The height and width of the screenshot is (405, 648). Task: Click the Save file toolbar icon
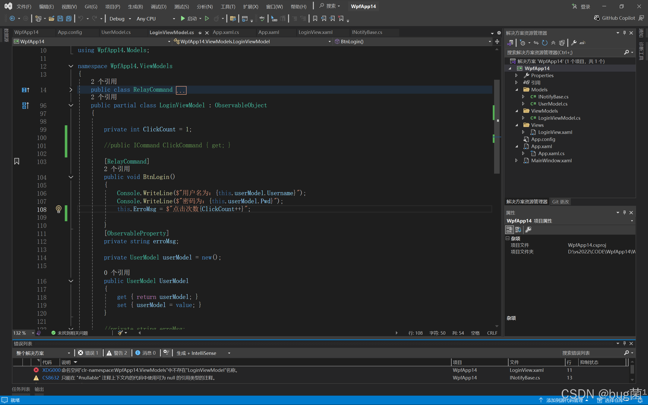coord(60,18)
